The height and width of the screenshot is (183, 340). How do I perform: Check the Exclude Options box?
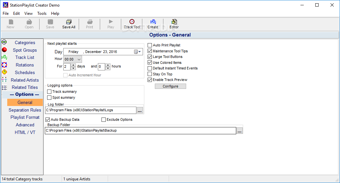tap(104, 119)
